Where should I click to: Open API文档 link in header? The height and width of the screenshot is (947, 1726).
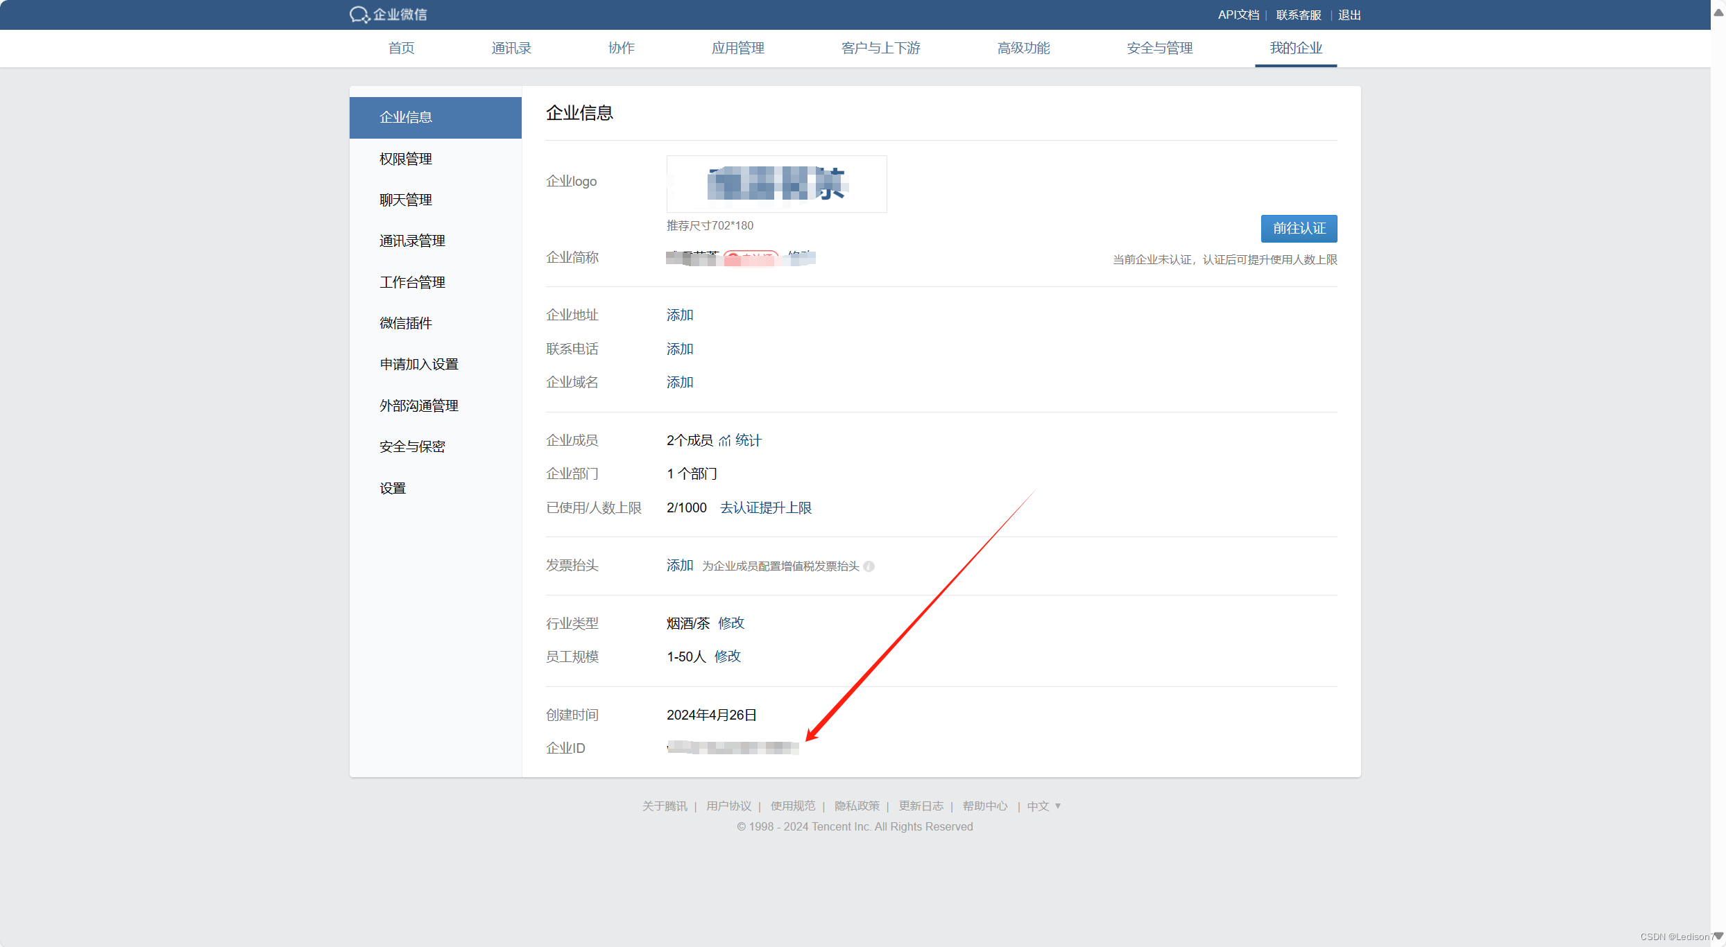coord(1238,15)
